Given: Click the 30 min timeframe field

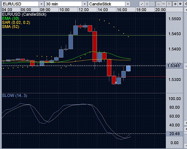Looking at the screenshot, I should 63,4.
